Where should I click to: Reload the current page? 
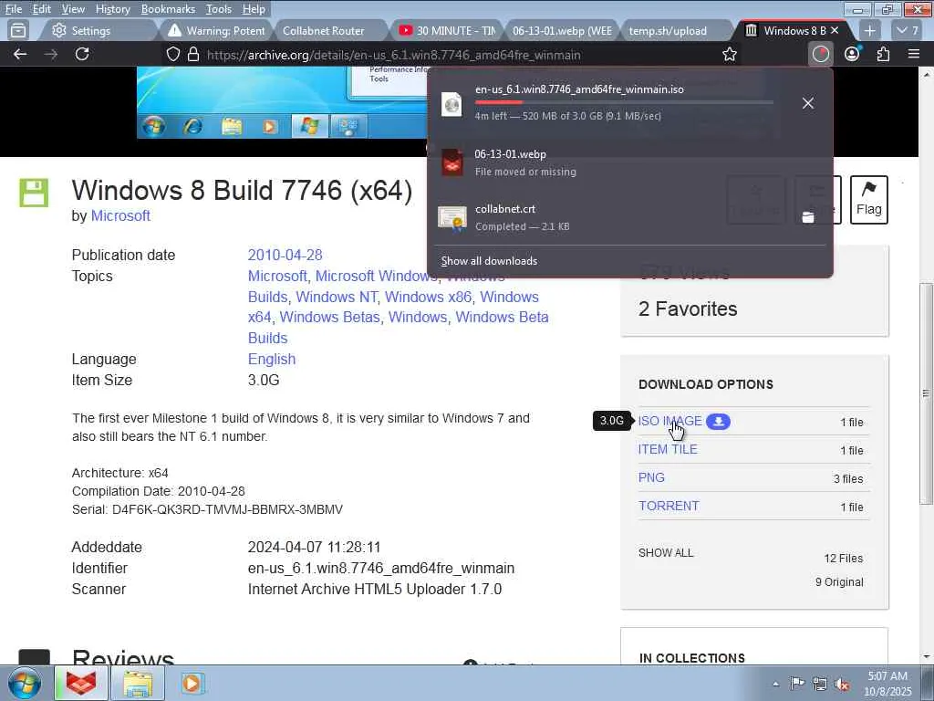pyautogui.click(x=82, y=54)
